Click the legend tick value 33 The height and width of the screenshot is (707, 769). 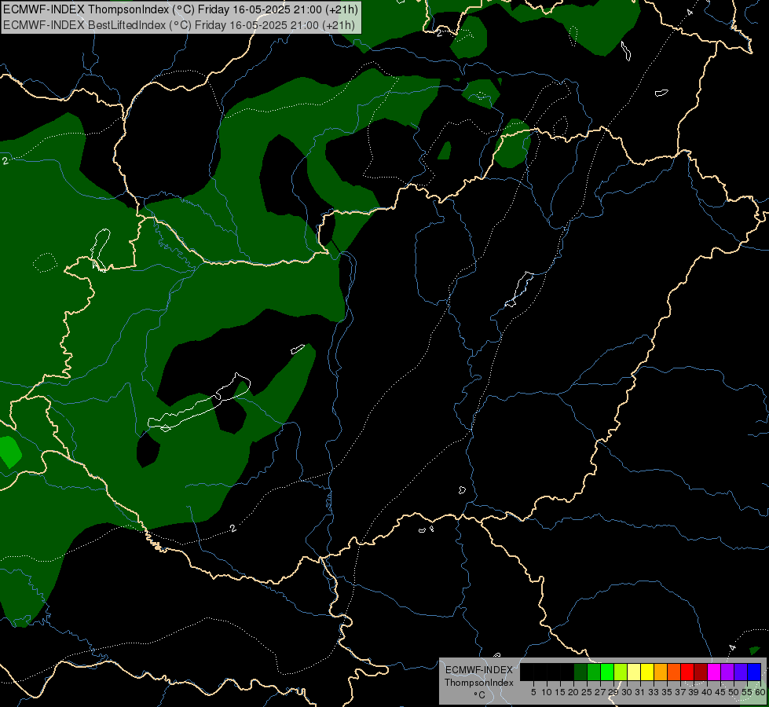pyautogui.click(x=654, y=692)
